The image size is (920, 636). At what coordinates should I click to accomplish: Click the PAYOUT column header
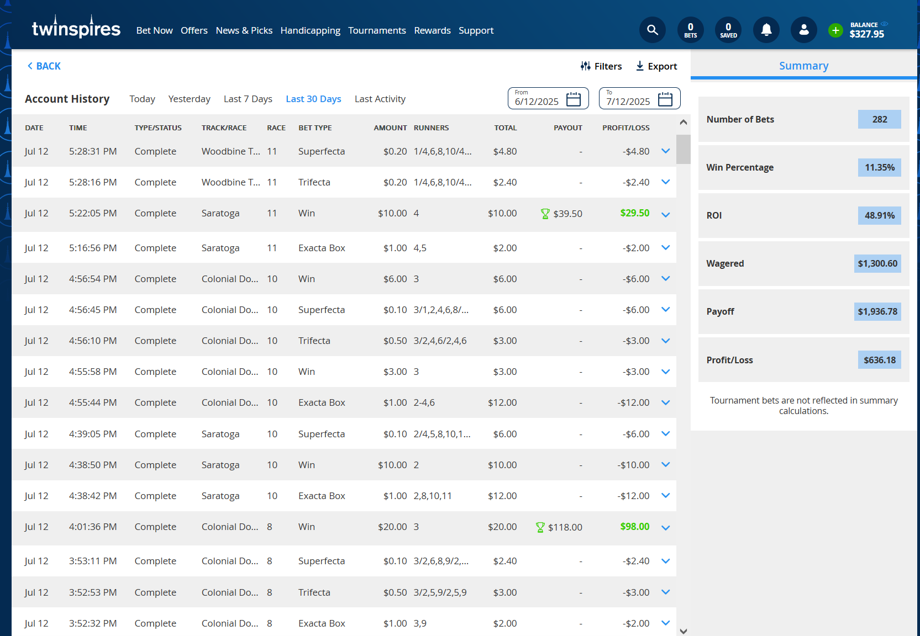click(x=567, y=128)
